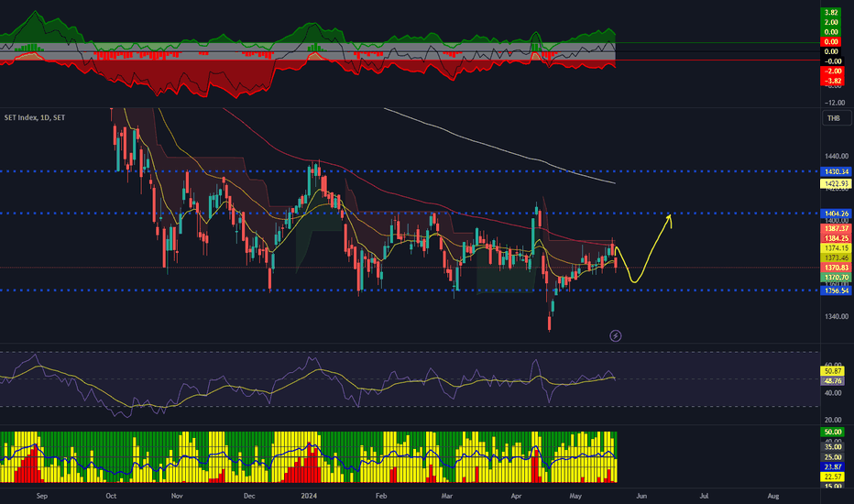The height and width of the screenshot is (504, 854).
Task: Click the Dec label on time axis
Action: (x=249, y=497)
